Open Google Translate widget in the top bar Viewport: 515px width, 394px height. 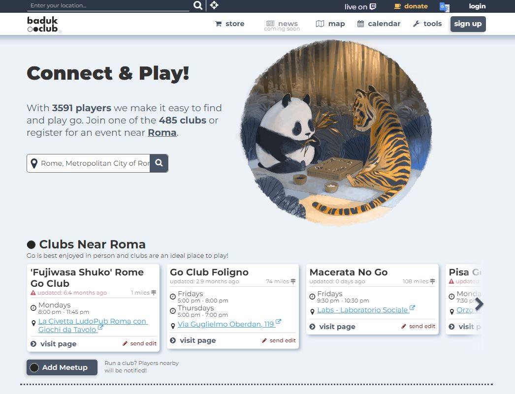pyautogui.click(x=444, y=7)
